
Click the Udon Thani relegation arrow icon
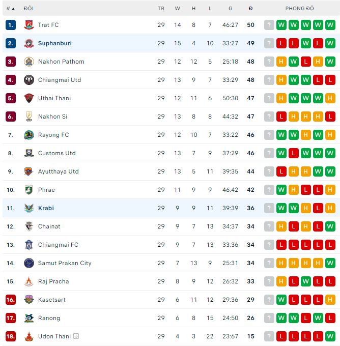point(76,336)
